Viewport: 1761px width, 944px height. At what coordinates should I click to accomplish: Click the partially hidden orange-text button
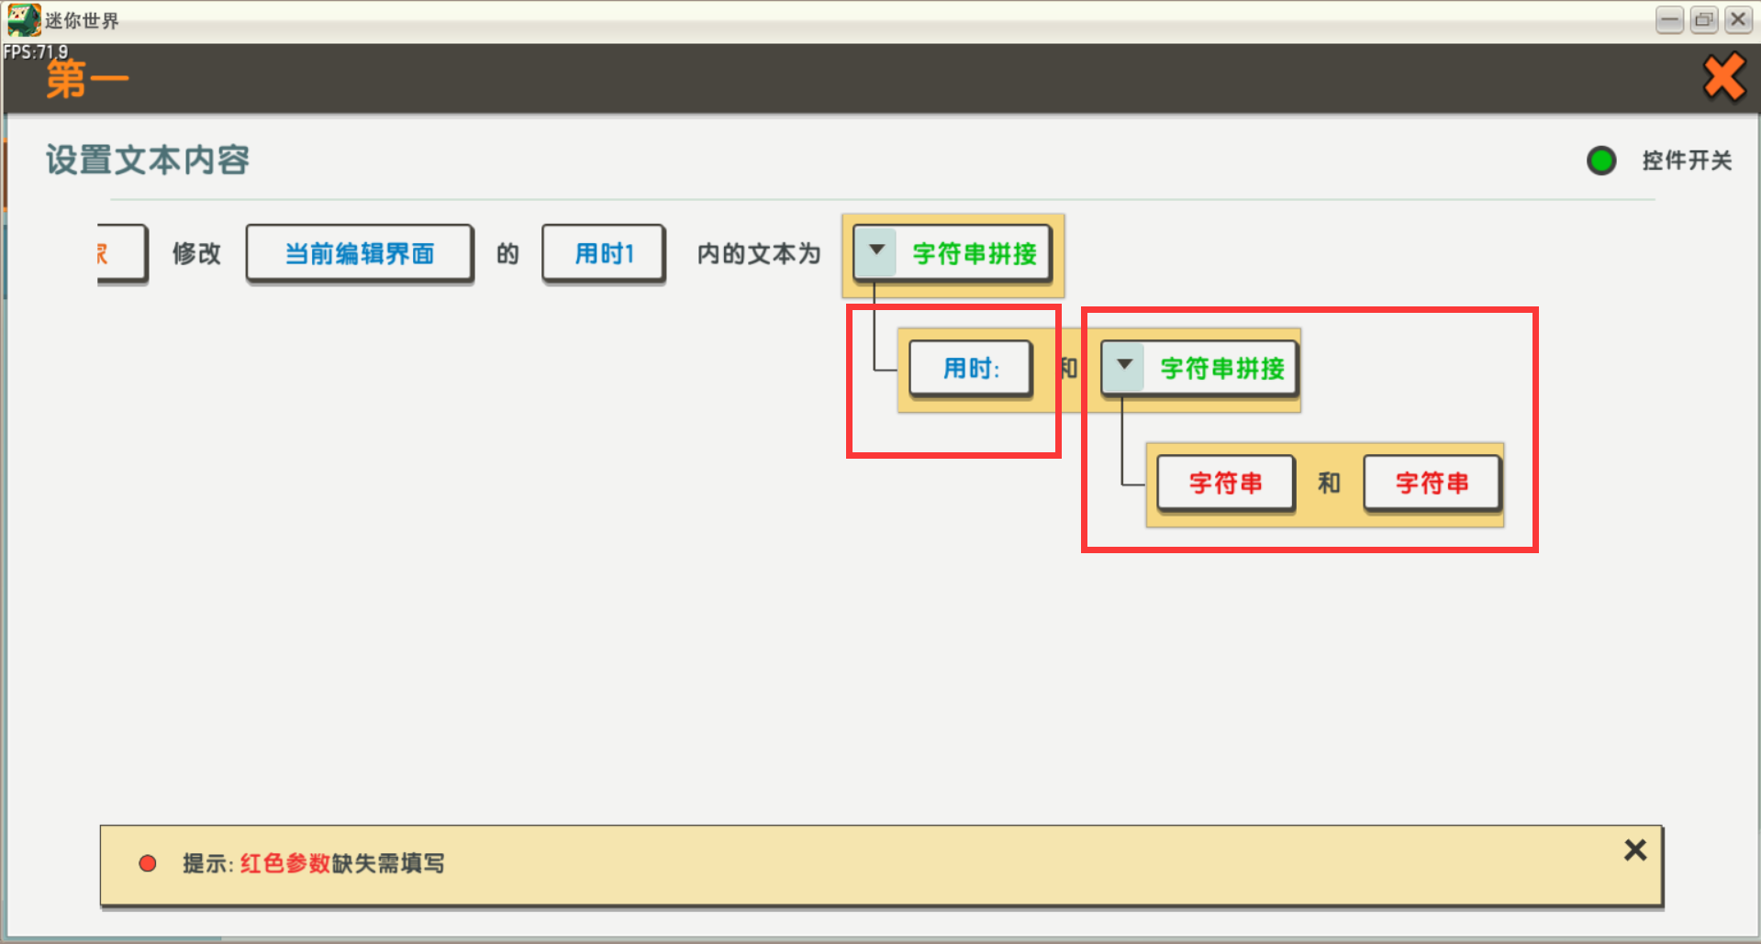click(x=121, y=253)
